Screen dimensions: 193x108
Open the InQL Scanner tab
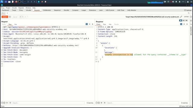click(x=110, y=10)
